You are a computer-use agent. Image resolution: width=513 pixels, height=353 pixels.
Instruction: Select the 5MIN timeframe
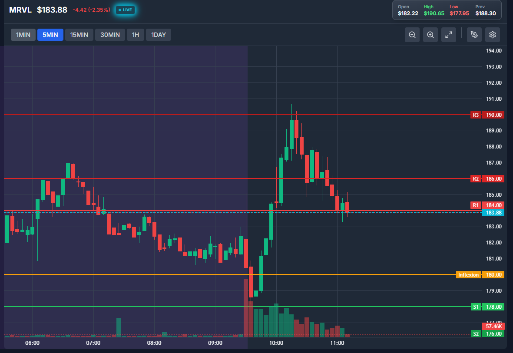[50, 35]
